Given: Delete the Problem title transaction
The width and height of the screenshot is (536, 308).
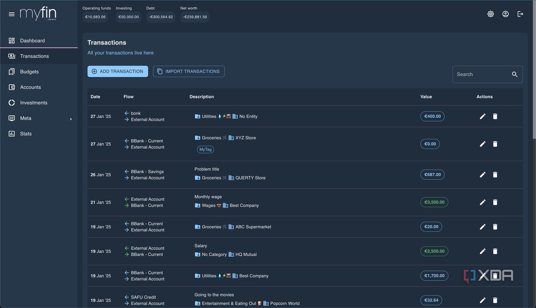Looking at the screenshot, I should coord(495,175).
